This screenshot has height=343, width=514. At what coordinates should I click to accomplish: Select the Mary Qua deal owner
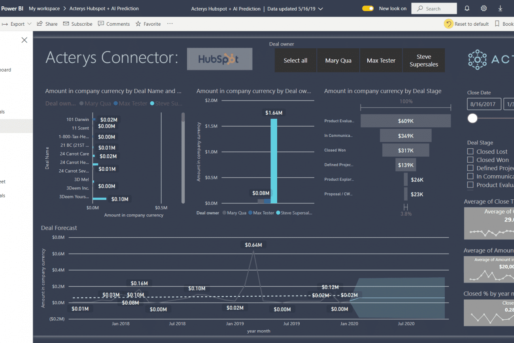click(x=338, y=61)
